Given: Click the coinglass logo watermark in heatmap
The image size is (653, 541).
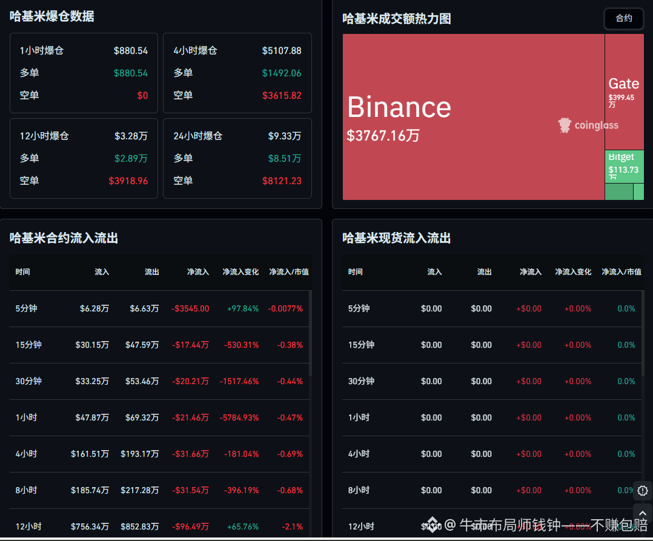Looking at the screenshot, I should (x=588, y=125).
